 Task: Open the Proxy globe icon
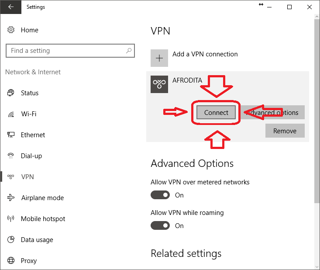(x=11, y=260)
